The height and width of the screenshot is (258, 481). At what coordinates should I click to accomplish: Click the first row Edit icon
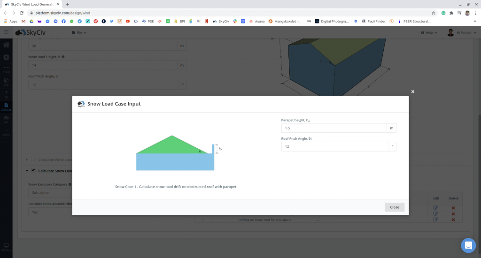point(435,208)
